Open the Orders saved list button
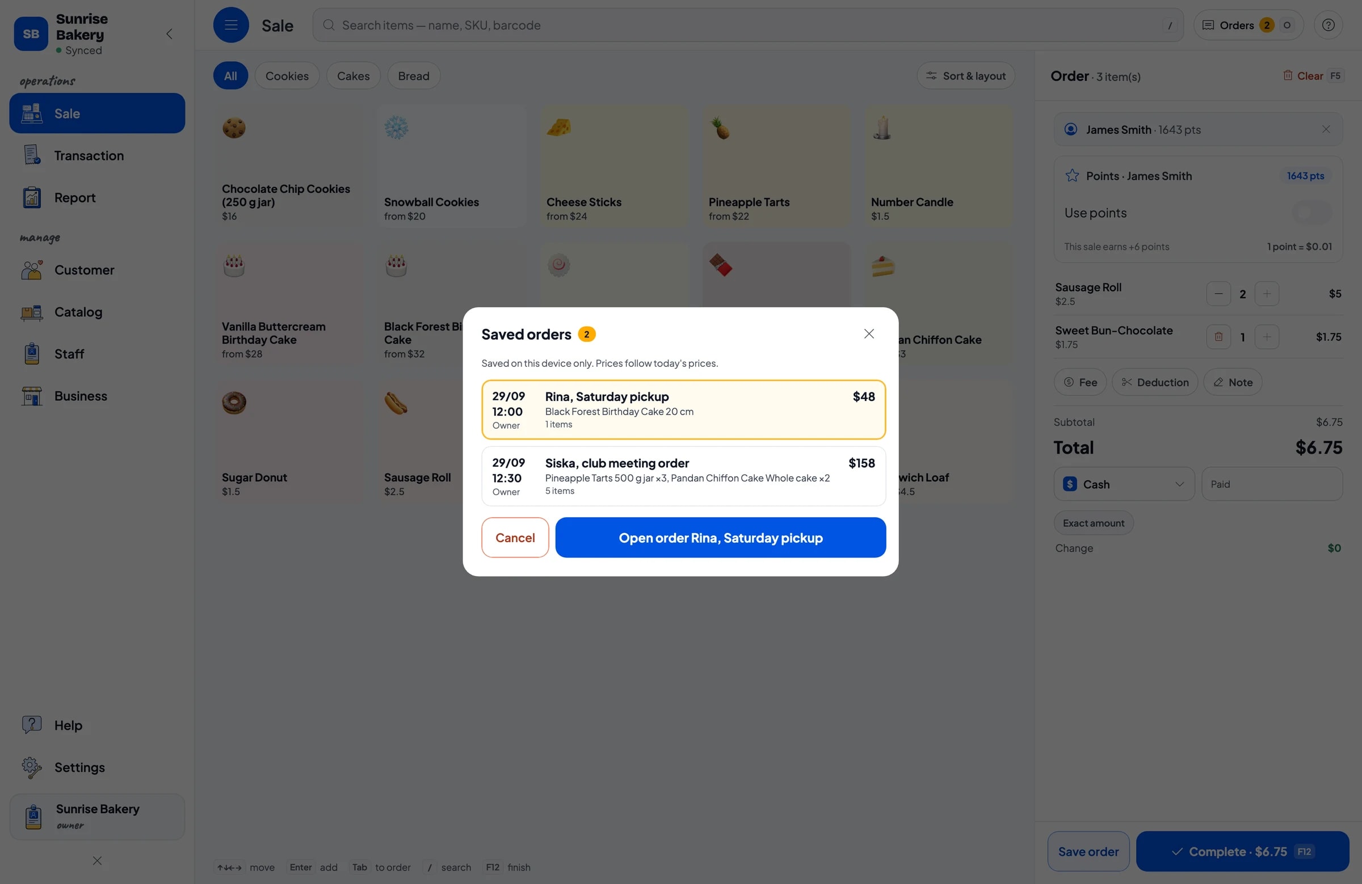Screen dimensions: 1362x884 (1247, 24)
